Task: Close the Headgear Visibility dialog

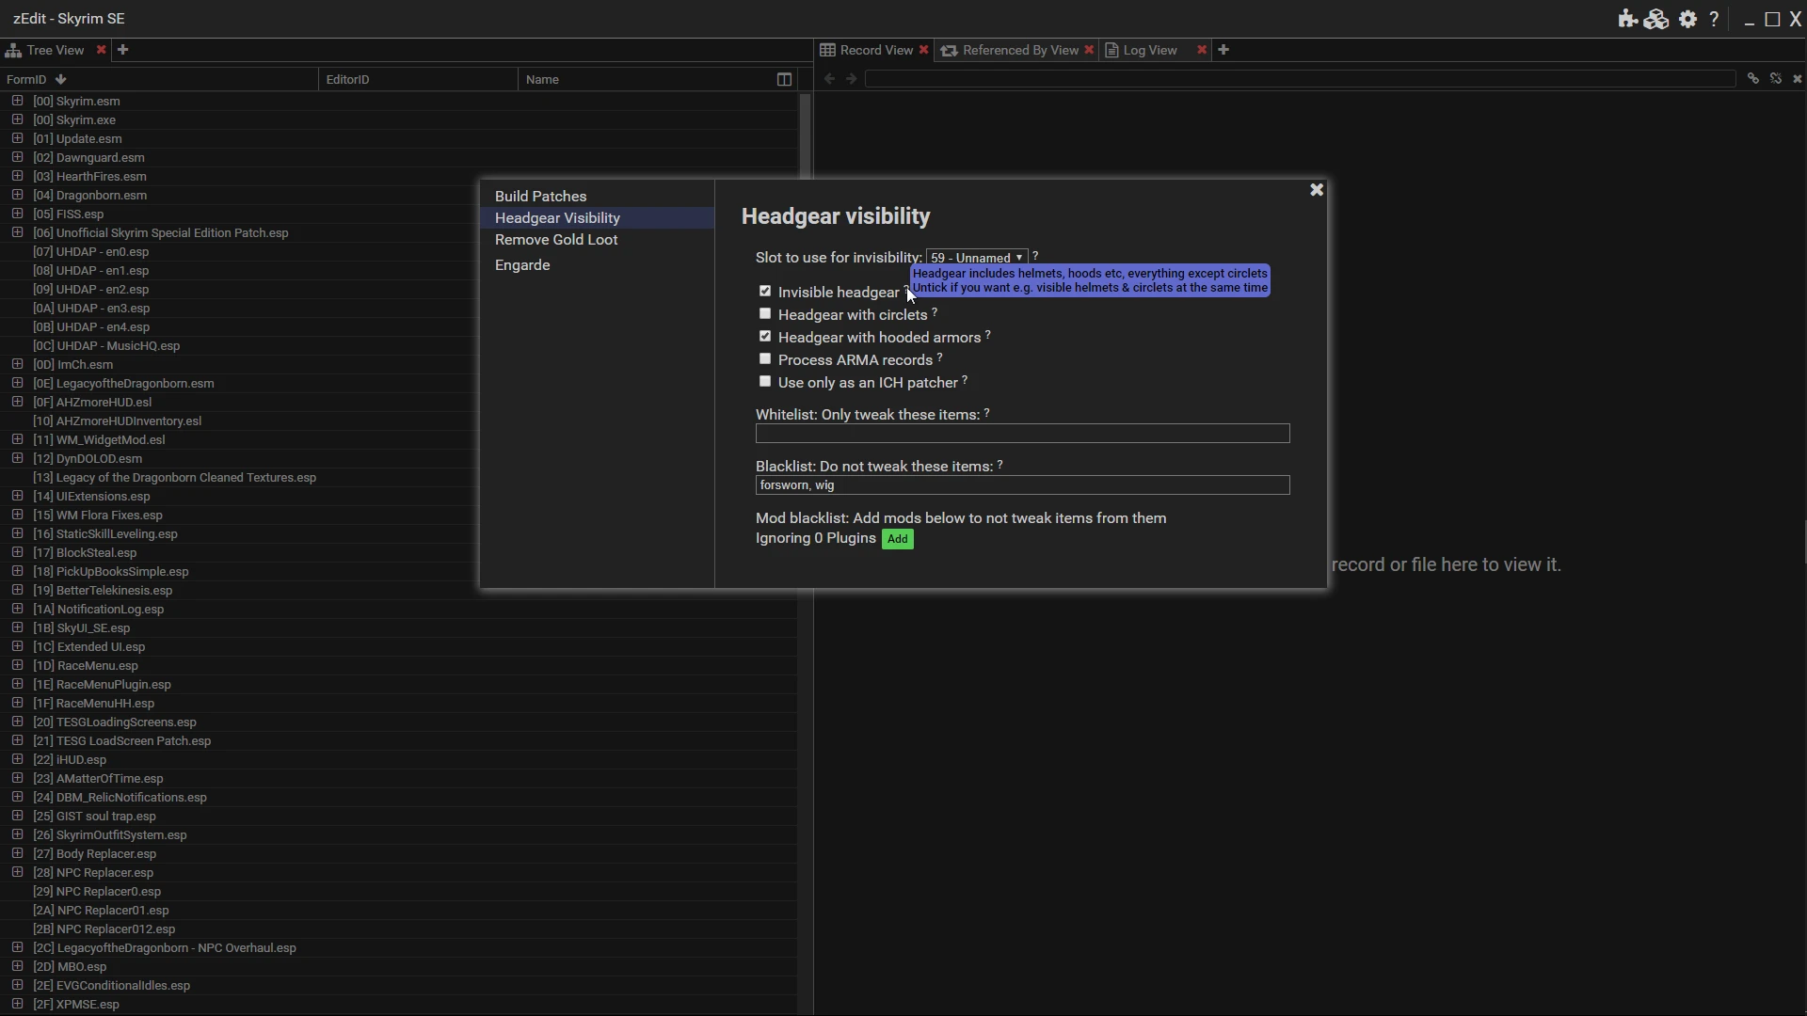Action: (1316, 188)
